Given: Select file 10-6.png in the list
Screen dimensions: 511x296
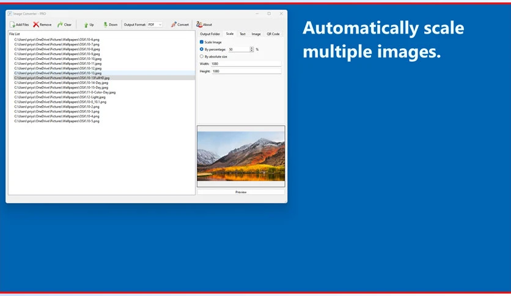Looking at the screenshot, I should click(x=57, y=39).
